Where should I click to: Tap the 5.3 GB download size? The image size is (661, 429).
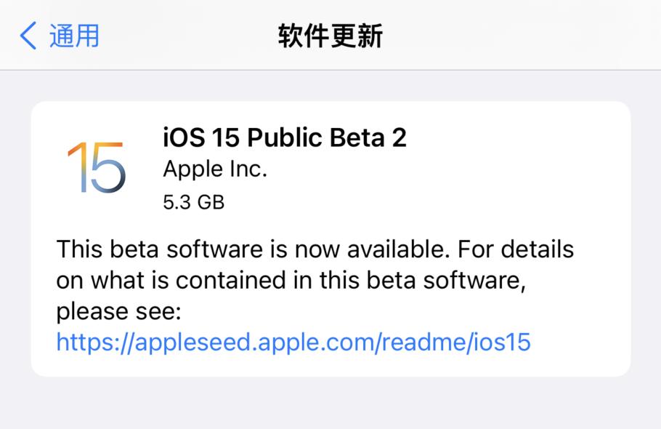(193, 201)
